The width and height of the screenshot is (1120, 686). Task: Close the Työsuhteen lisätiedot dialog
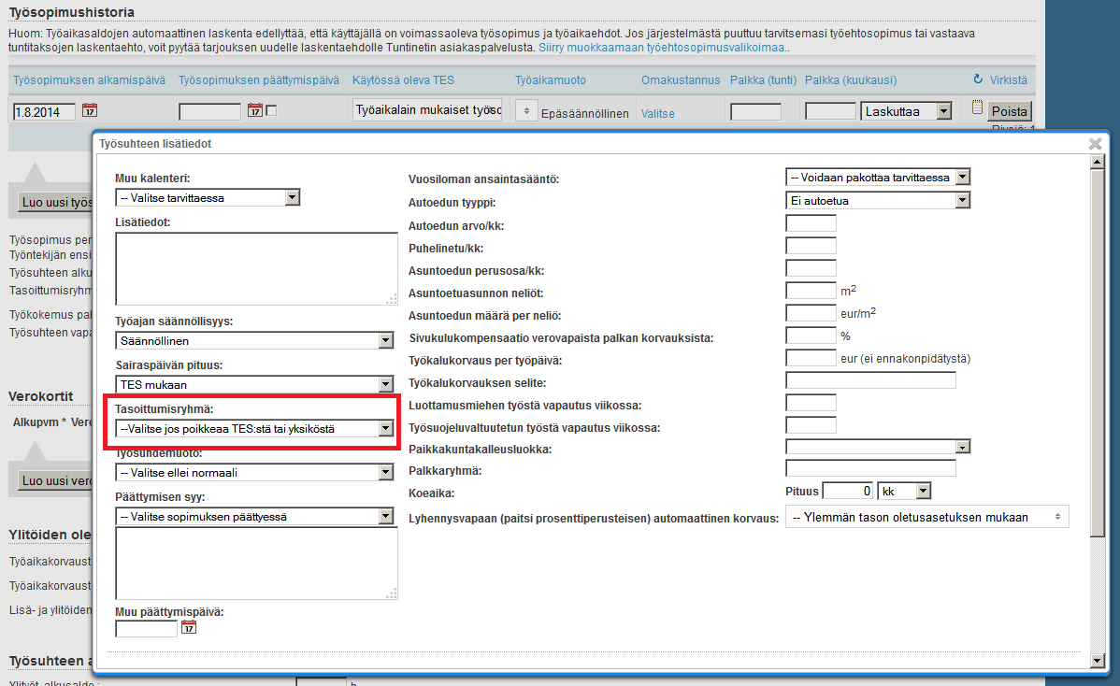coord(1095,144)
